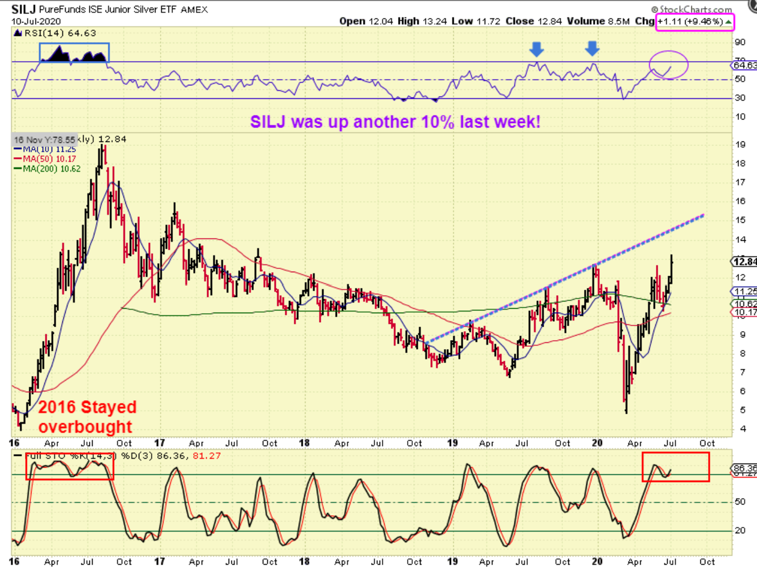Click the 20 level on the stochastic axis
757x568 pixels.
(740, 530)
